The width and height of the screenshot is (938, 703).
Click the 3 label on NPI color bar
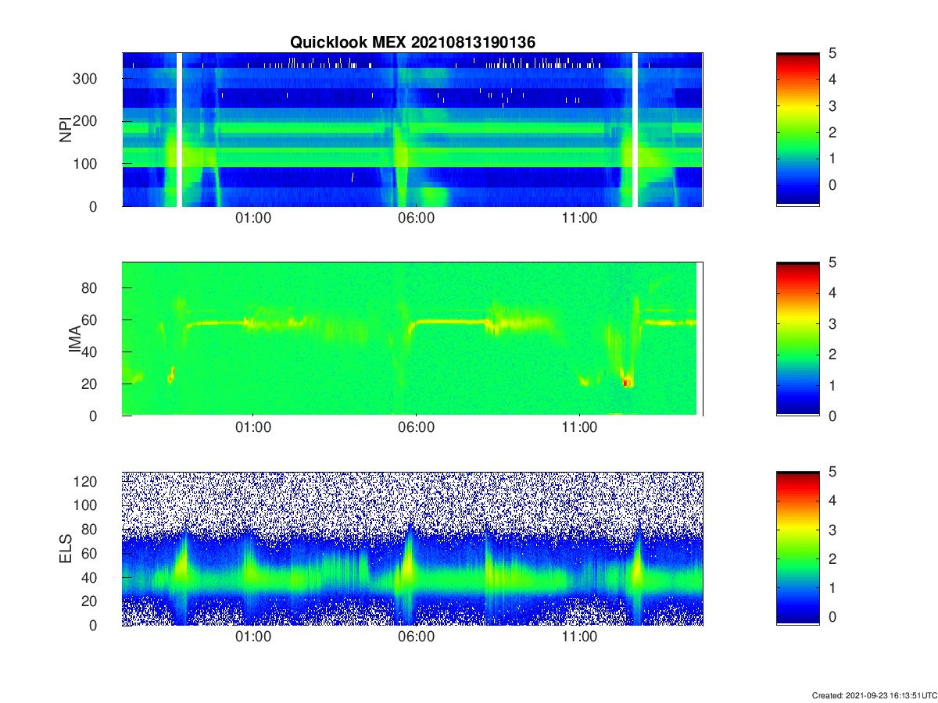(x=832, y=105)
